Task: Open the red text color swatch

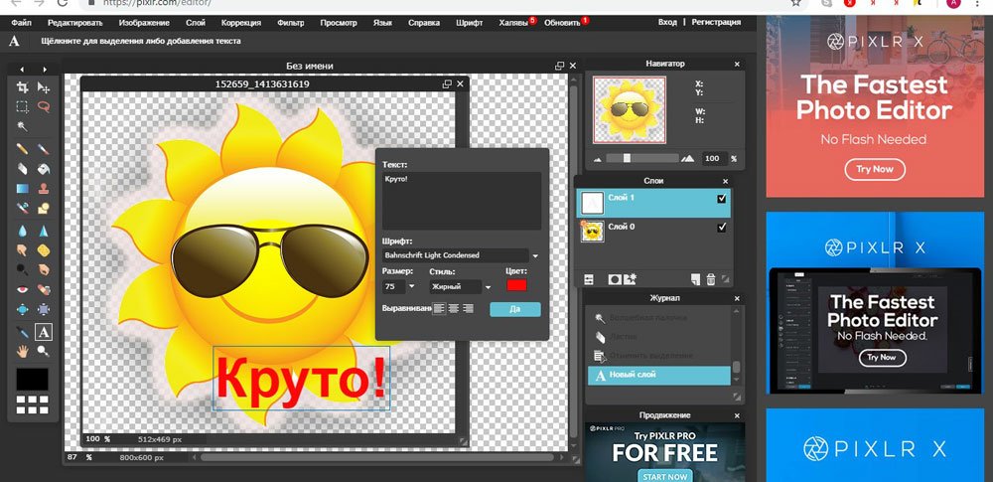Action: click(x=516, y=286)
